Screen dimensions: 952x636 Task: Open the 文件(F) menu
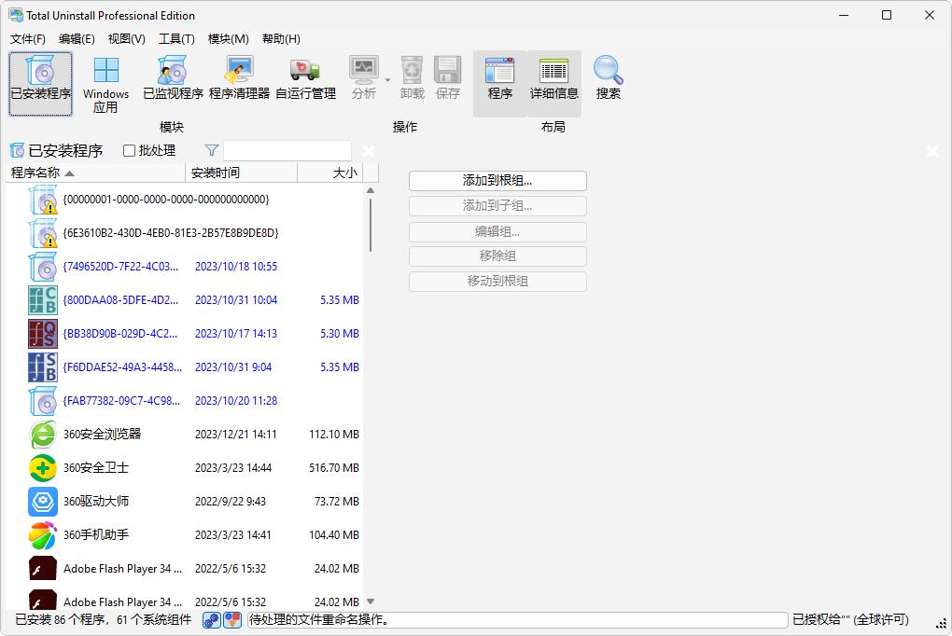27,39
